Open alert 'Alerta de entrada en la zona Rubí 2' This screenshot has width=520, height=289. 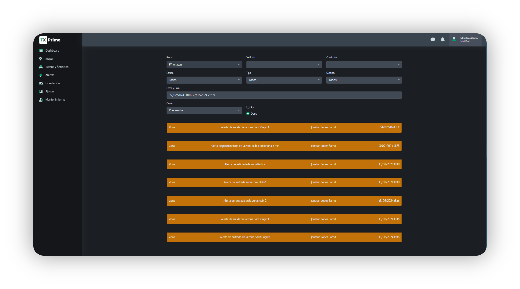284,201
